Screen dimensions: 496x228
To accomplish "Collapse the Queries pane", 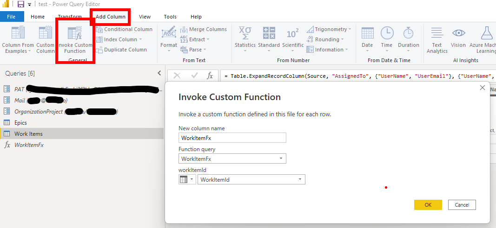I will click(159, 73).
